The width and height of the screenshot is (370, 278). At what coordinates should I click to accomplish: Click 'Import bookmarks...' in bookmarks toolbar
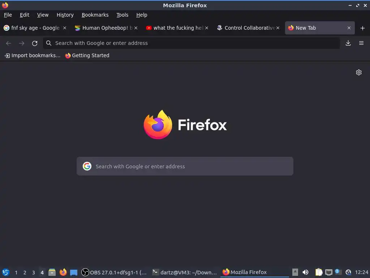(33, 55)
